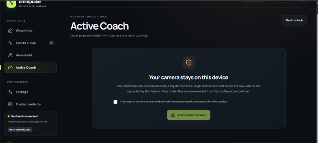Click 'Local pose estimation' subtitle text
This screenshot has width=318, height=143.
click(109, 35)
